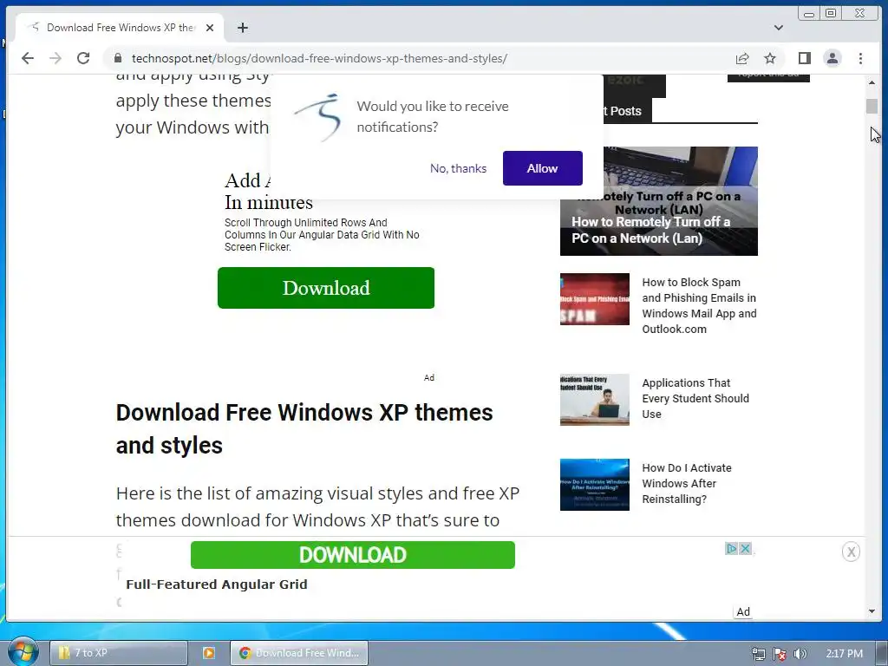
Task: Click the 2:17 PM system clock
Action: [x=844, y=654]
